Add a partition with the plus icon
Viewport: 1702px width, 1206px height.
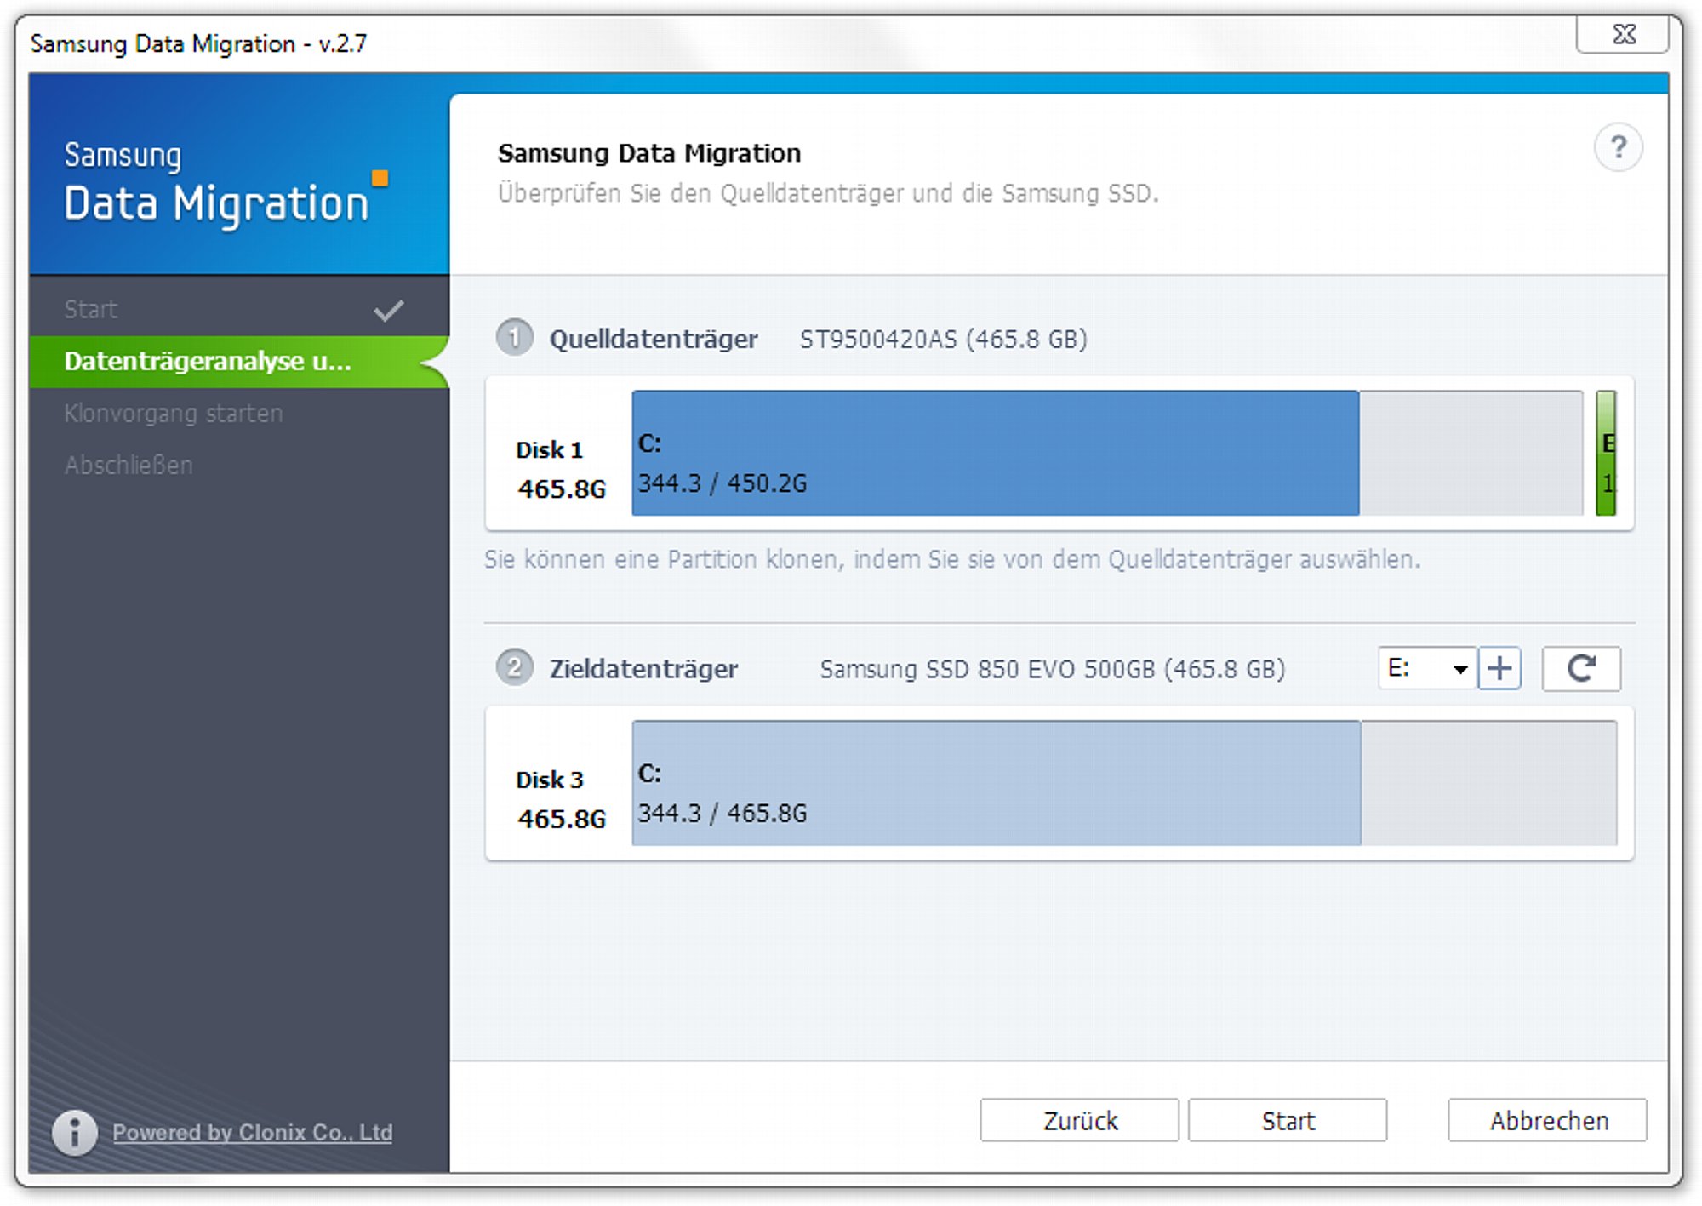click(1499, 668)
